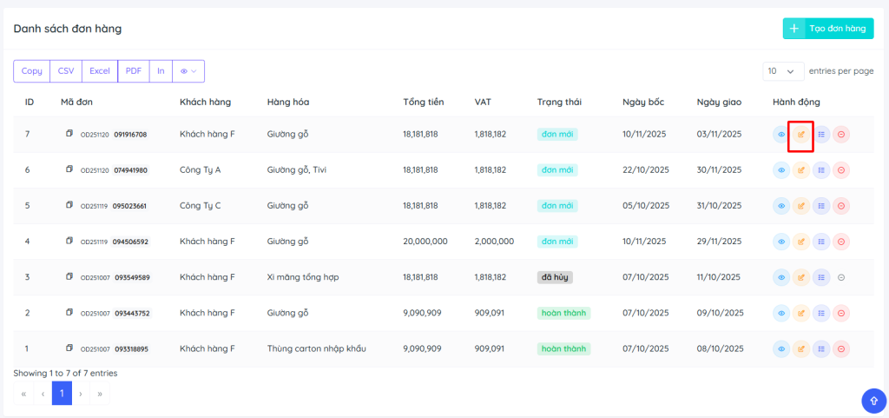Click Tạo đơn hàng button
889x418 pixels.
point(827,29)
